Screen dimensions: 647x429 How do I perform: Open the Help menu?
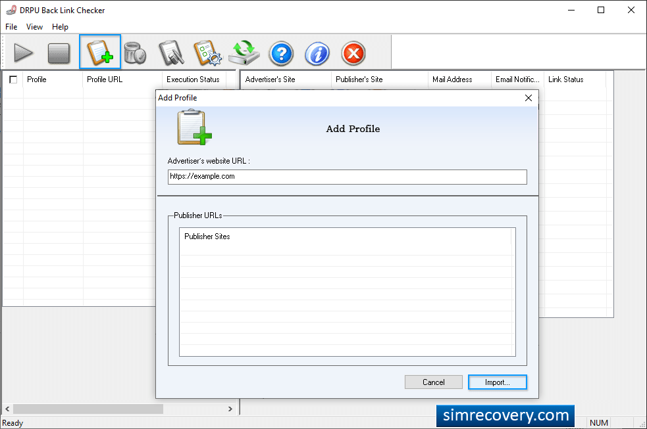[60, 27]
